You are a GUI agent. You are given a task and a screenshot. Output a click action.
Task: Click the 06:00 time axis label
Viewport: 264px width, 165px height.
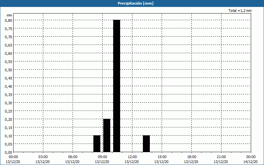(73, 157)
